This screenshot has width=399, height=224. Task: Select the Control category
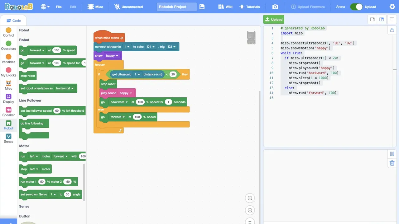click(x=8, y=32)
